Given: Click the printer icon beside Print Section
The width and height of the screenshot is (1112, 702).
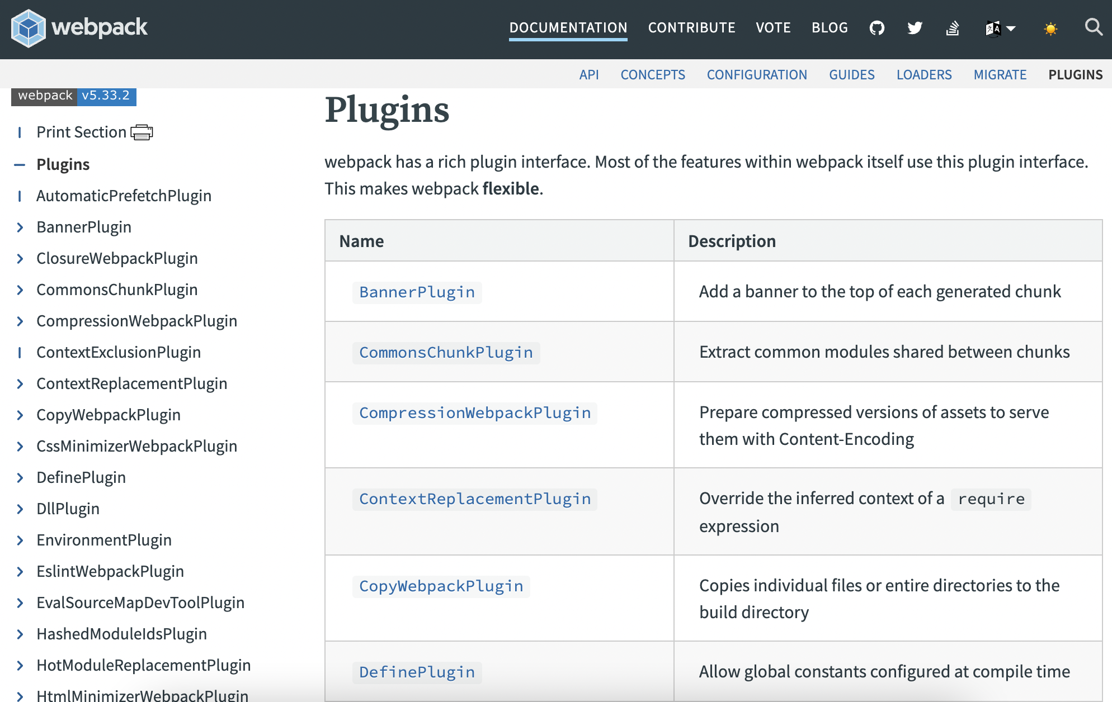Looking at the screenshot, I should 142,132.
